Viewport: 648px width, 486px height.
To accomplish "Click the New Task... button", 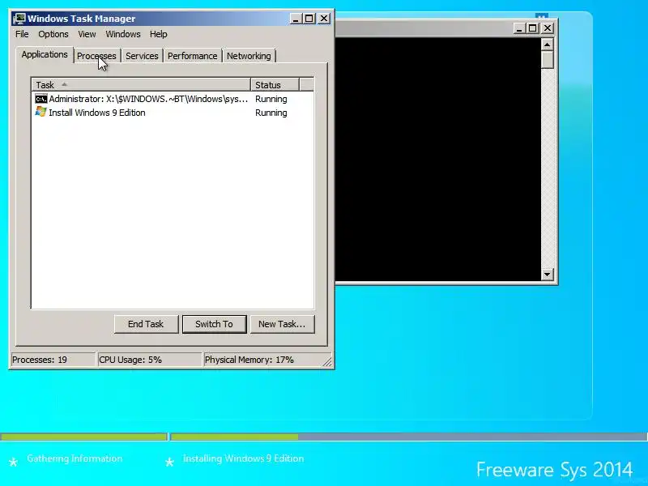I will [282, 324].
